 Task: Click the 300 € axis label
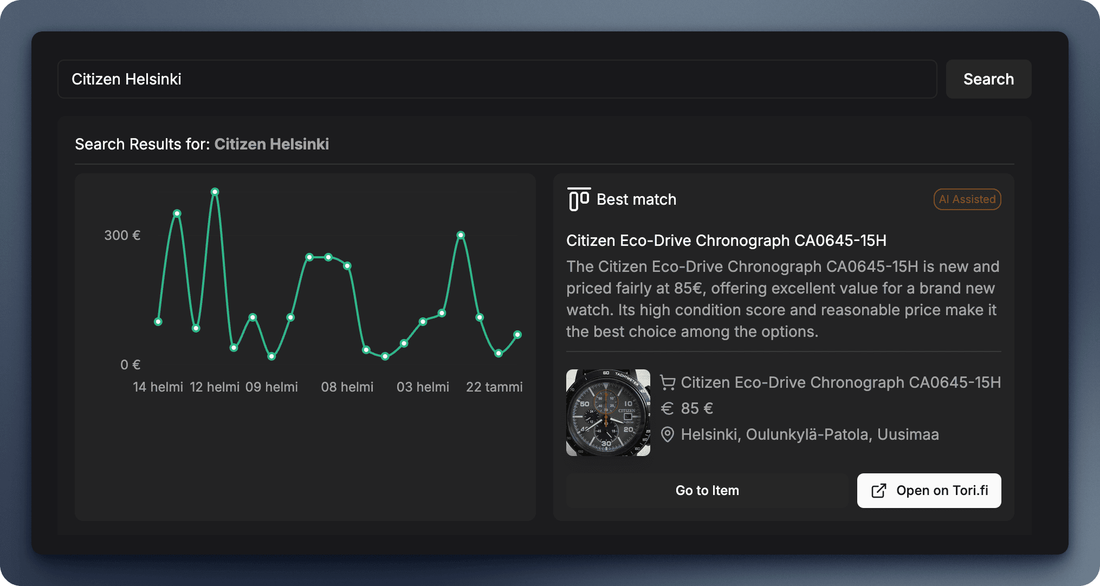point(122,235)
